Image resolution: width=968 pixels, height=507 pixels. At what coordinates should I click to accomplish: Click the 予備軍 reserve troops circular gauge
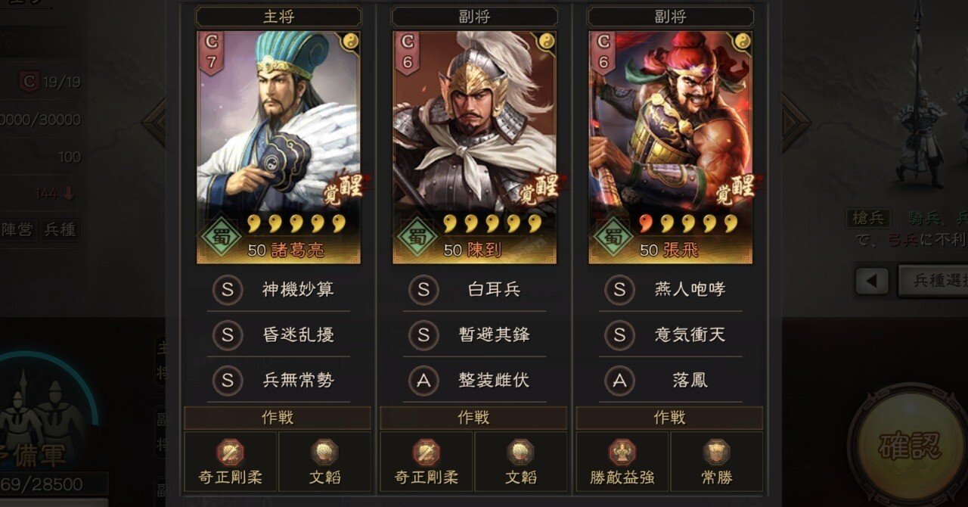tap(42, 420)
